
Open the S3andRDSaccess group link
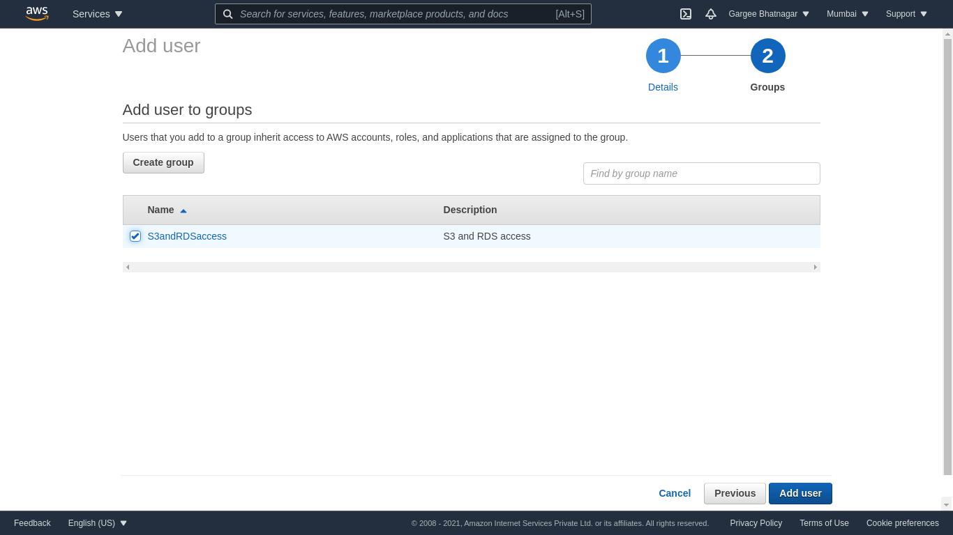pos(187,236)
